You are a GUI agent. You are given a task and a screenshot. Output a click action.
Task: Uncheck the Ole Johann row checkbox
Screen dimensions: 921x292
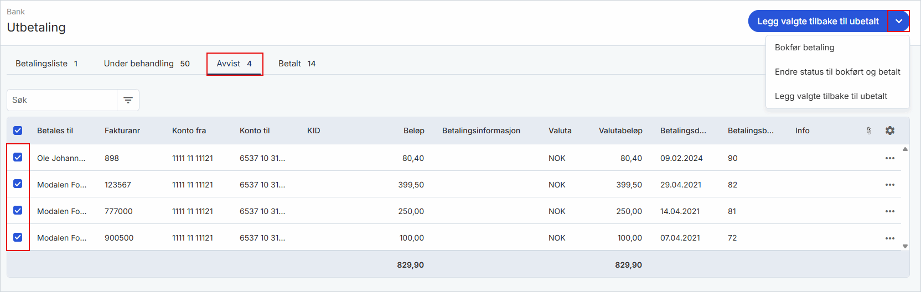18,158
